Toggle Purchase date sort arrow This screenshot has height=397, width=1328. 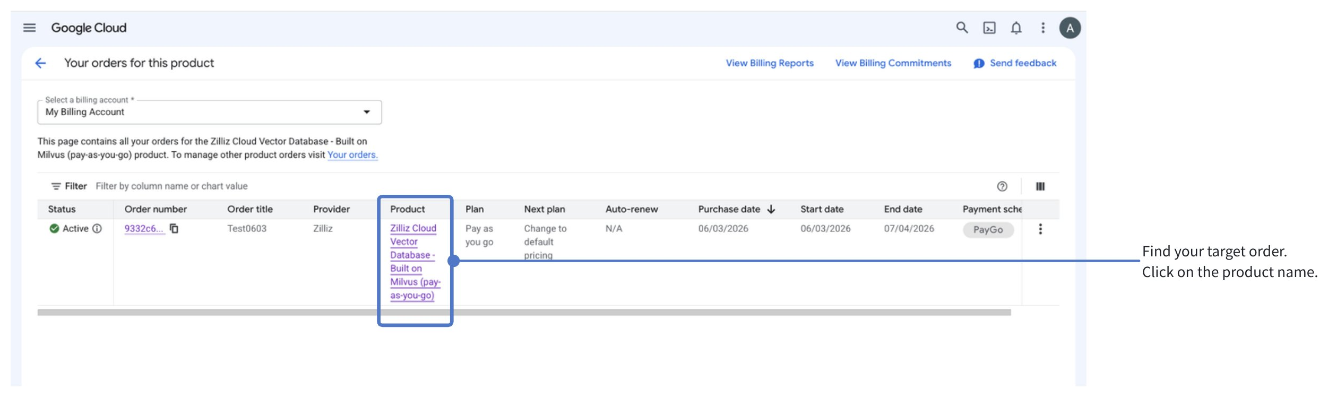pyautogui.click(x=771, y=209)
